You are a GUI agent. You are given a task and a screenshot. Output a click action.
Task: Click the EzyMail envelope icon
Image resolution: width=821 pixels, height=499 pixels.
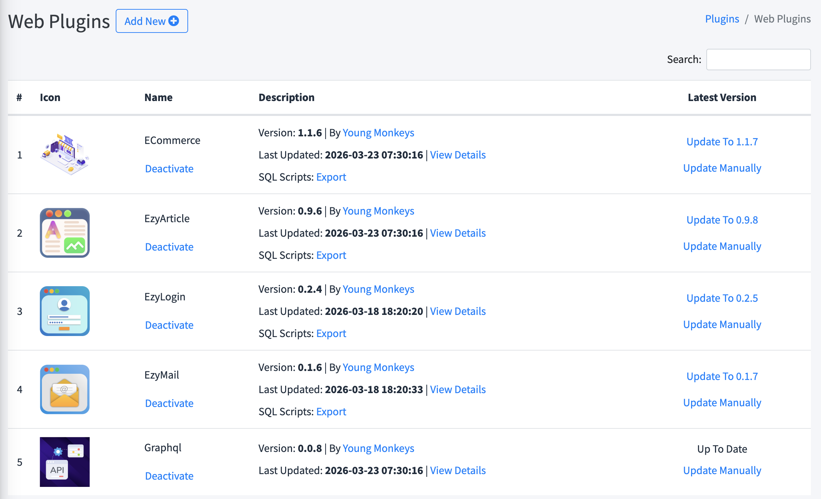point(65,389)
